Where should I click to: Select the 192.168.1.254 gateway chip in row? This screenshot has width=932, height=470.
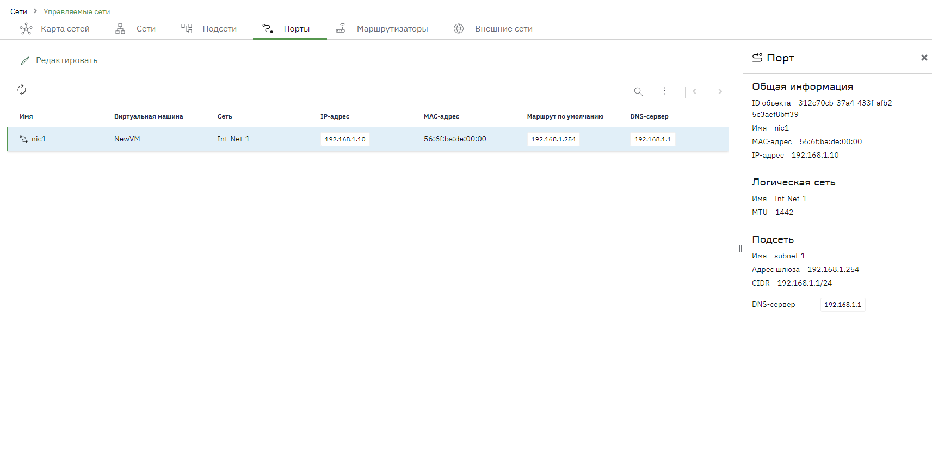pos(553,139)
